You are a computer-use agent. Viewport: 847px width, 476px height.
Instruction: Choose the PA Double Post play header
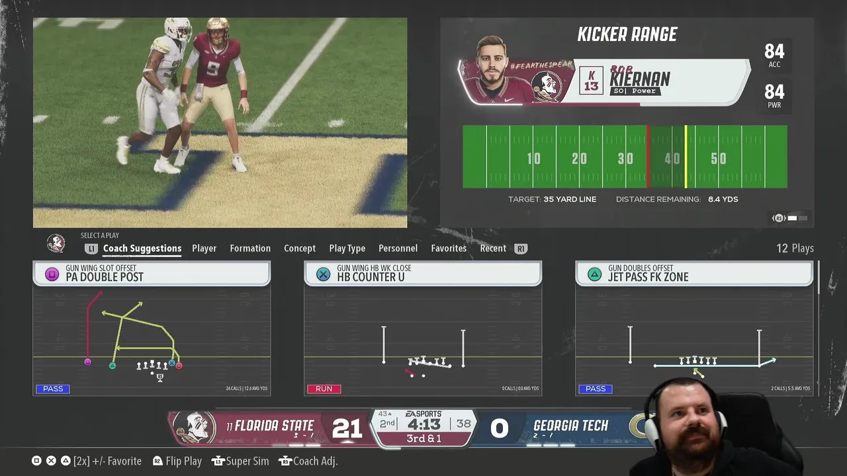click(x=152, y=274)
